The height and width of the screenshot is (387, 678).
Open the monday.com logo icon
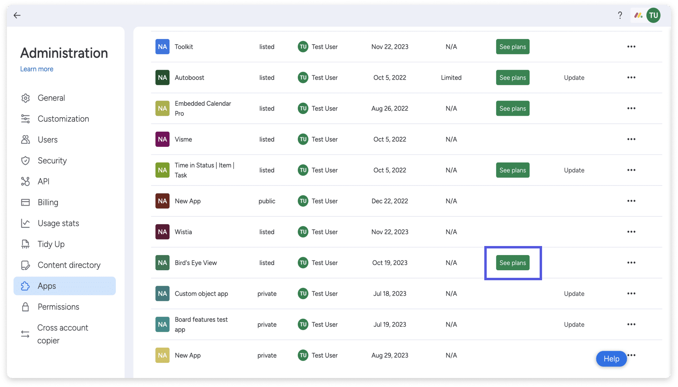638,15
